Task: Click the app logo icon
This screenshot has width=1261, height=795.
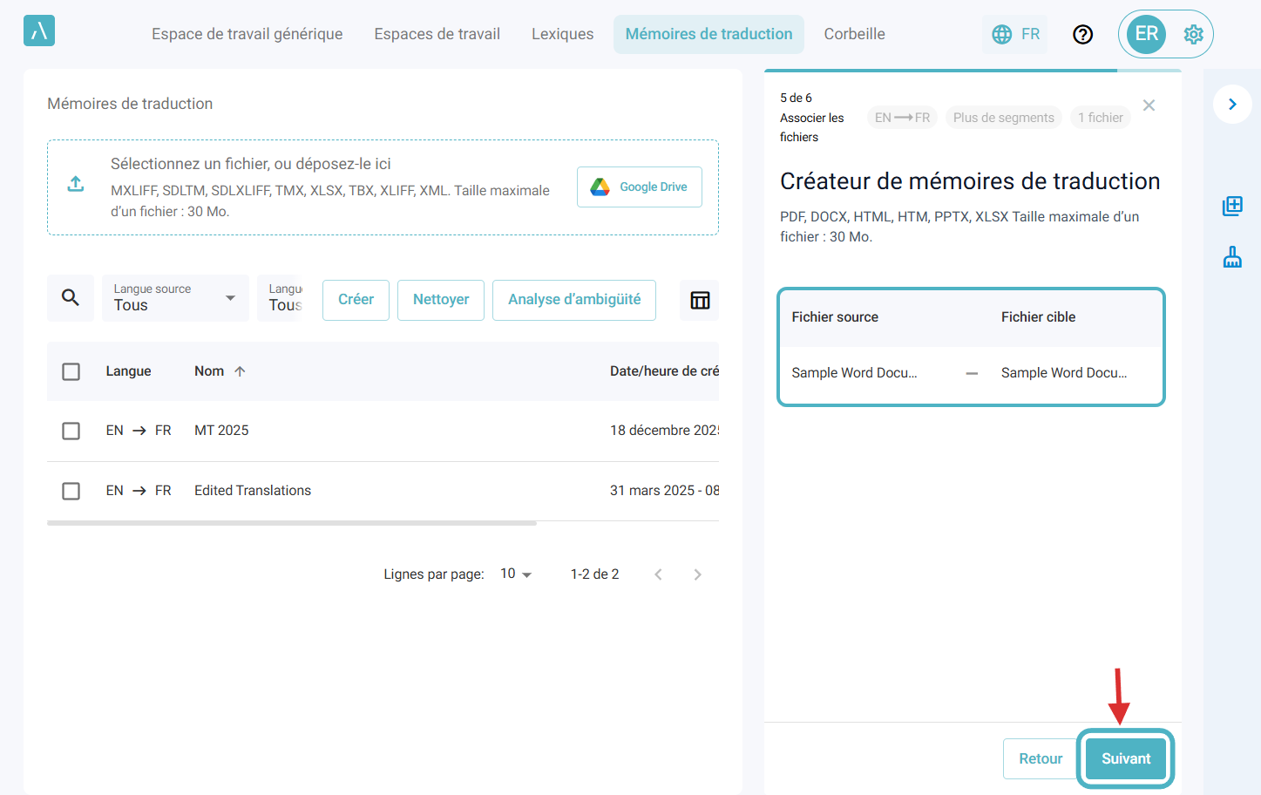Action: (39, 31)
